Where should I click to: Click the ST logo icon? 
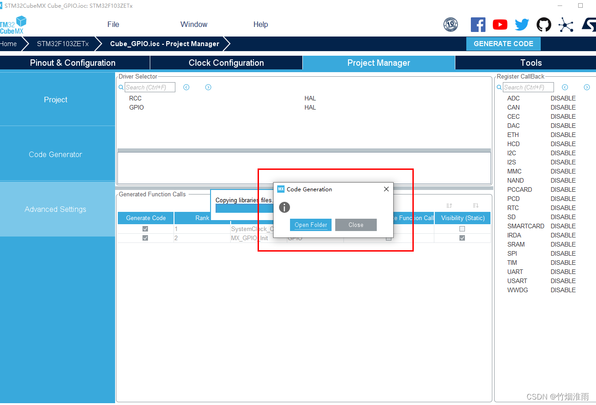click(589, 25)
